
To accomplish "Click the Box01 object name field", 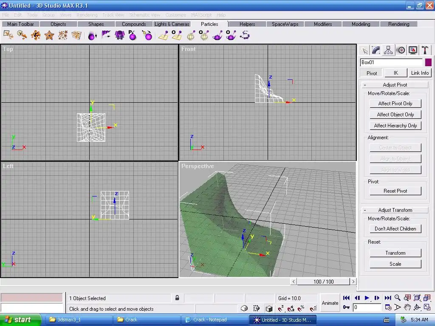I will [391, 62].
